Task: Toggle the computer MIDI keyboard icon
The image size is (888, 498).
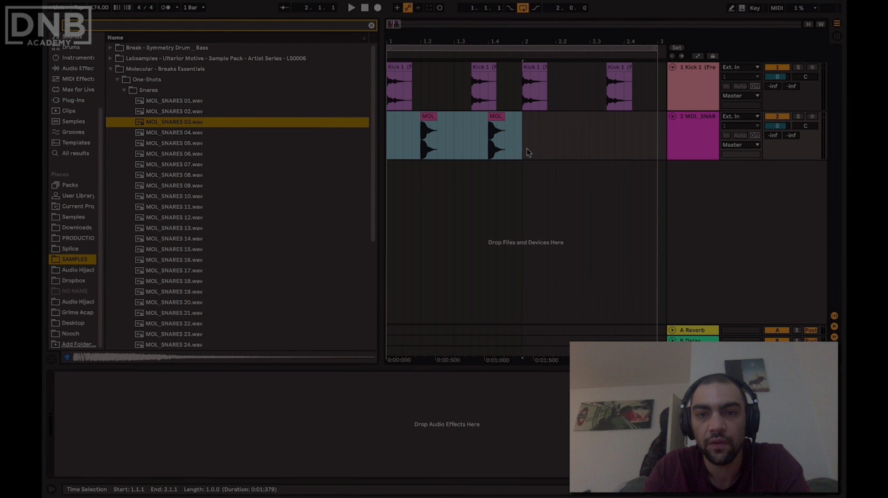Action: pos(742,8)
